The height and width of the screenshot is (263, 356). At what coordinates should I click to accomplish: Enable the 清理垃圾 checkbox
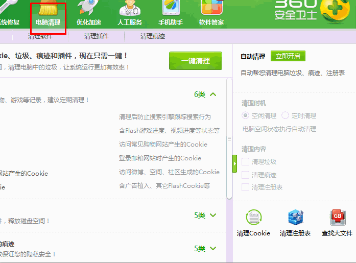point(246,162)
